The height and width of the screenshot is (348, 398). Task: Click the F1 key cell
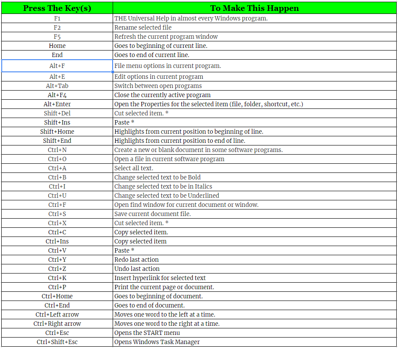pyautogui.click(x=57, y=18)
